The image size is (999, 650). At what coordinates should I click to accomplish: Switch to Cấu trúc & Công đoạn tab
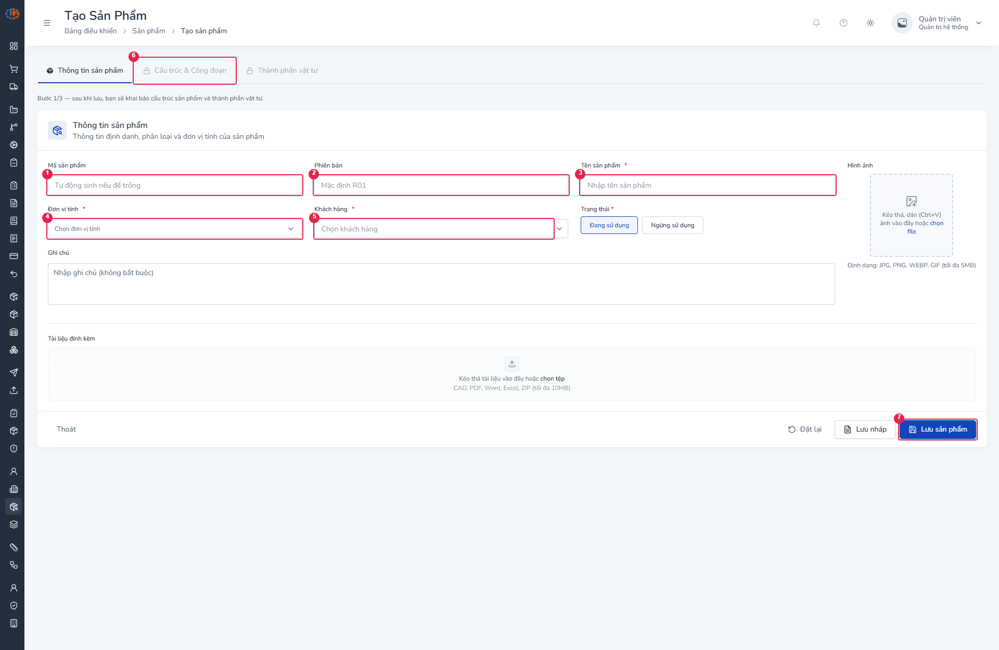[185, 71]
